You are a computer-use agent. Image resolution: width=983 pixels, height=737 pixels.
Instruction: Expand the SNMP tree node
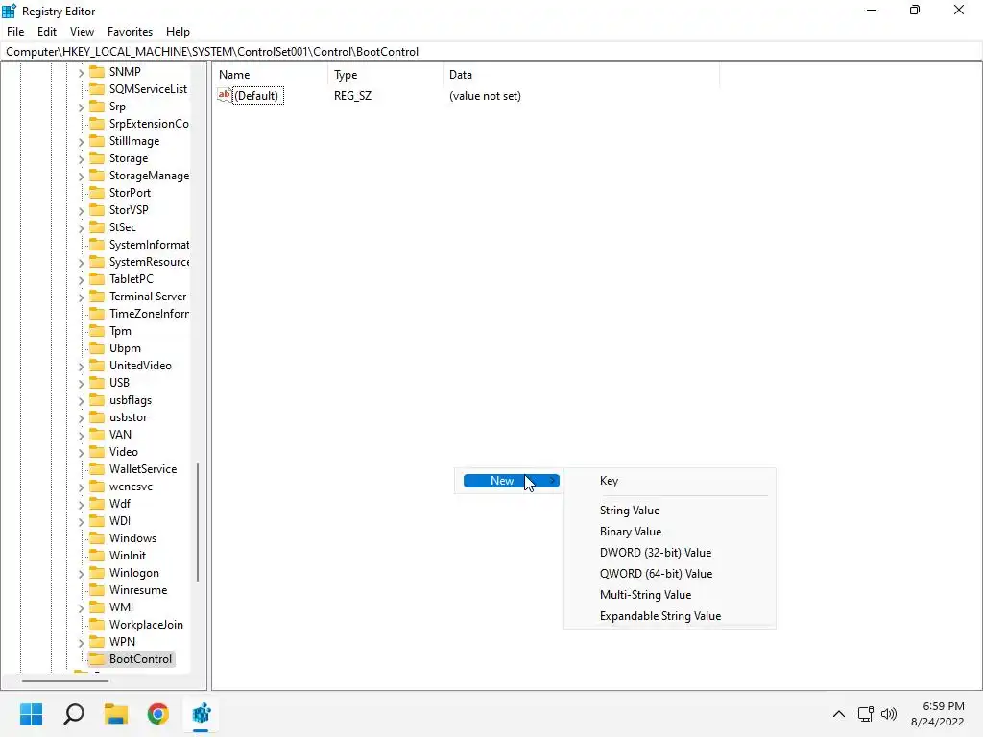[x=81, y=73]
